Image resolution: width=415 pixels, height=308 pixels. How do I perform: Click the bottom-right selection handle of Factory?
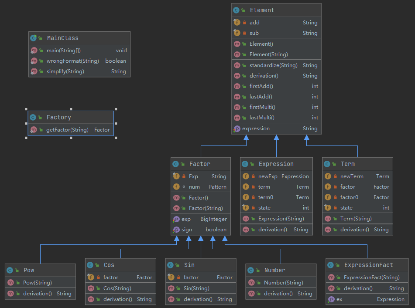point(116,138)
